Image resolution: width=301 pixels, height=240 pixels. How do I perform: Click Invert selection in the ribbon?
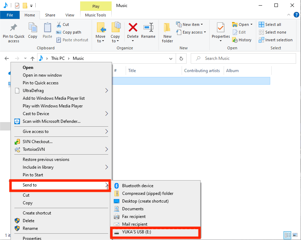click(x=276, y=40)
